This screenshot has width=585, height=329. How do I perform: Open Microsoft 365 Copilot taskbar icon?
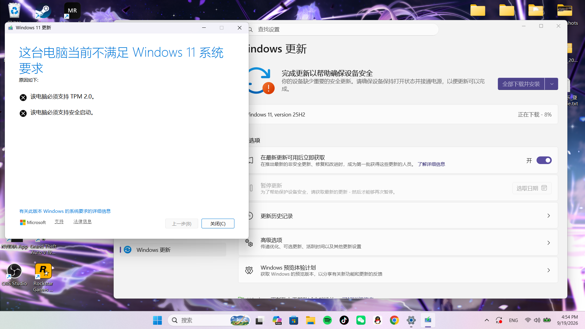click(277, 320)
